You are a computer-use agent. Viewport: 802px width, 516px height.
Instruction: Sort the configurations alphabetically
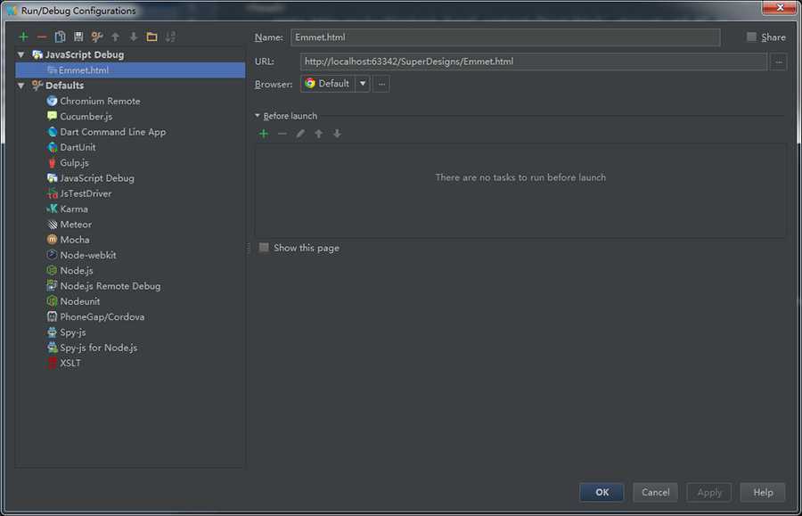tap(170, 37)
